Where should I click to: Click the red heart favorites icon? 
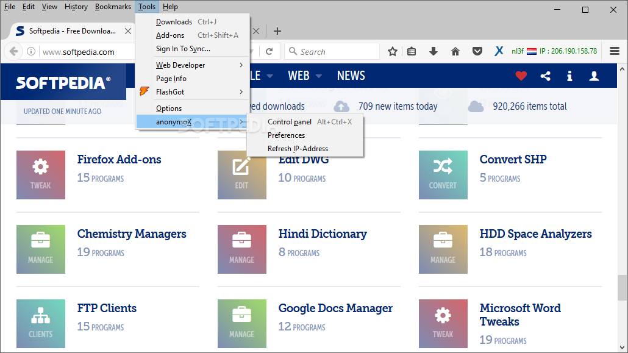(x=521, y=76)
